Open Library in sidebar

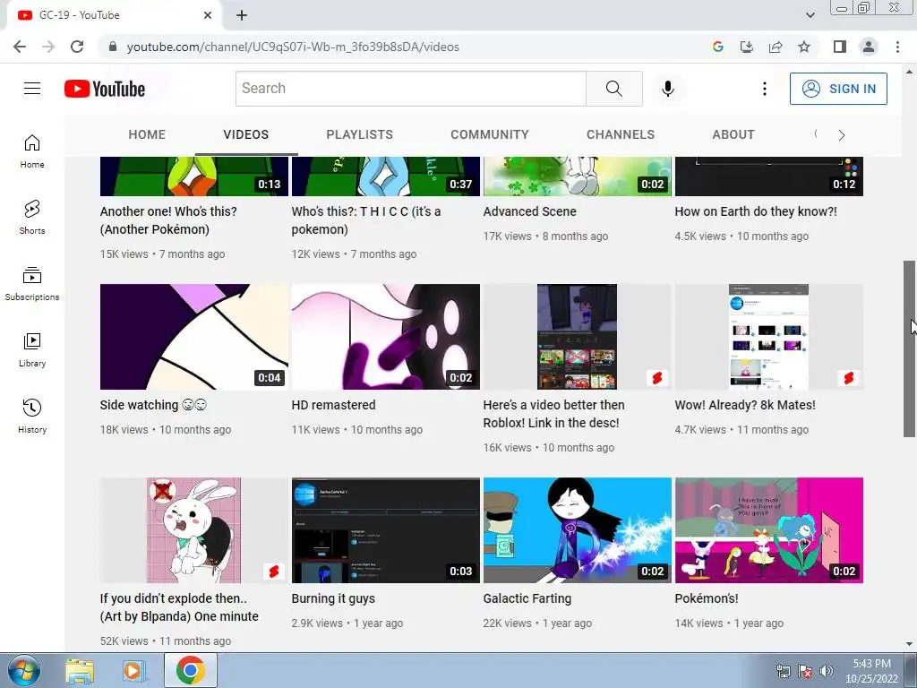[32, 350]
